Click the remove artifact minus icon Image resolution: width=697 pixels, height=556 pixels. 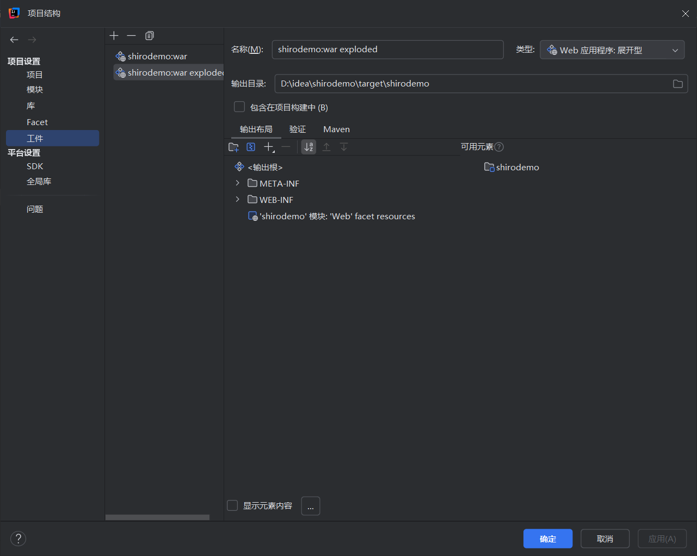[x=131, y=36]
